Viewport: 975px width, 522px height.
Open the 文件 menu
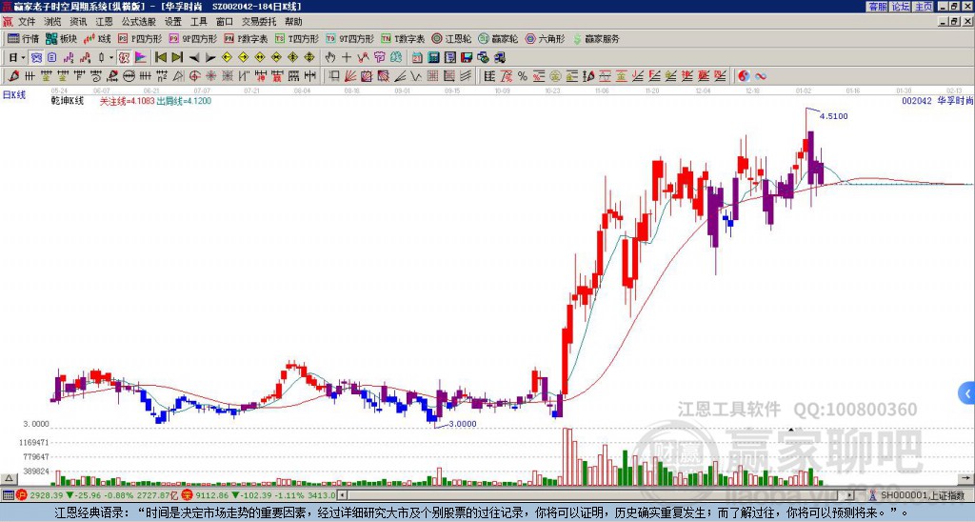click(26, 22)
